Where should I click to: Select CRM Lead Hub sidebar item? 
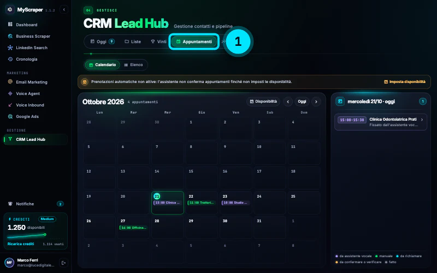36,139
